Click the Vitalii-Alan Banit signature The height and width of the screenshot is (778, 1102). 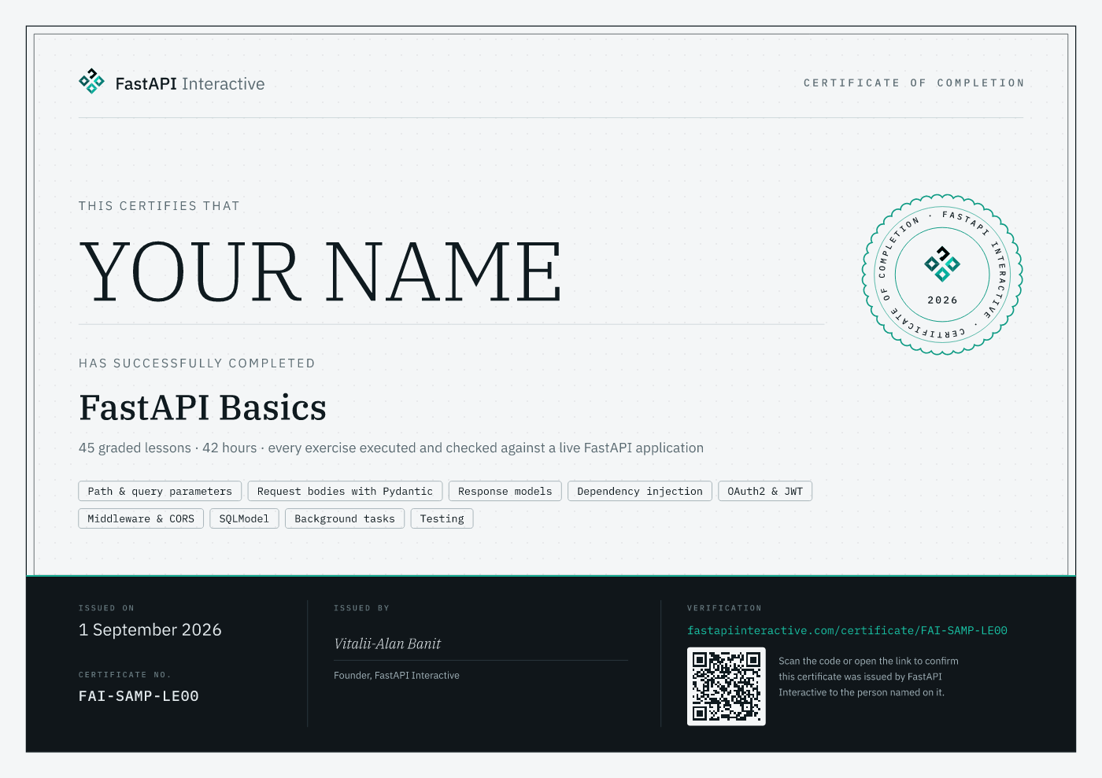(387, 644)
